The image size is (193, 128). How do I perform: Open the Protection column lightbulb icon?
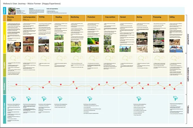pyautogui.click(x=90, y=99)
